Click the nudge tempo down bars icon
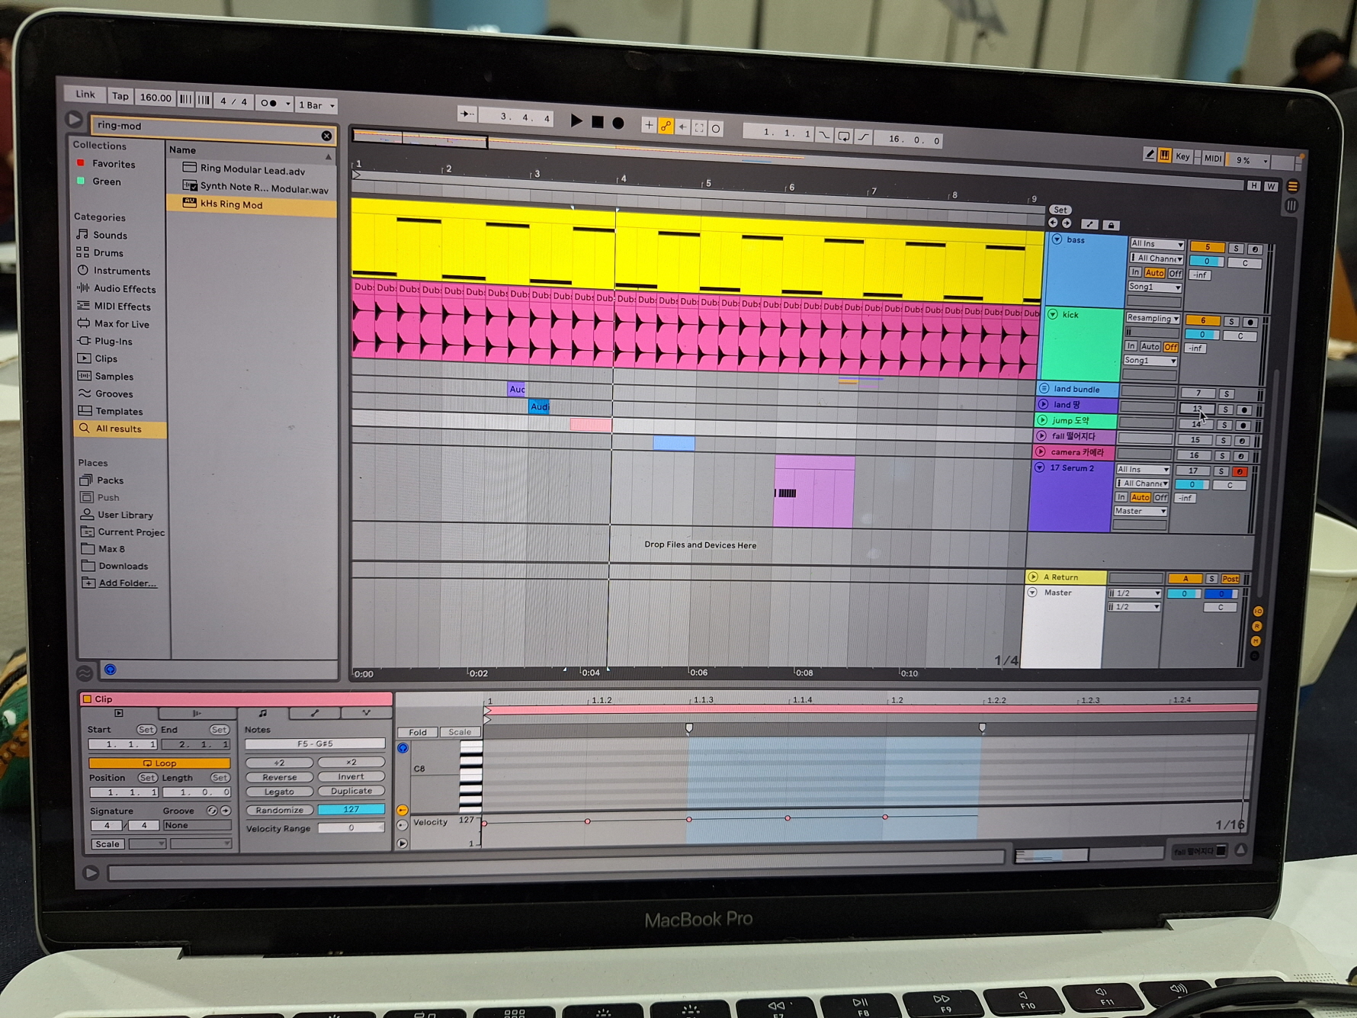This screenshot has width=1357, height=1018. click(185, 98)
